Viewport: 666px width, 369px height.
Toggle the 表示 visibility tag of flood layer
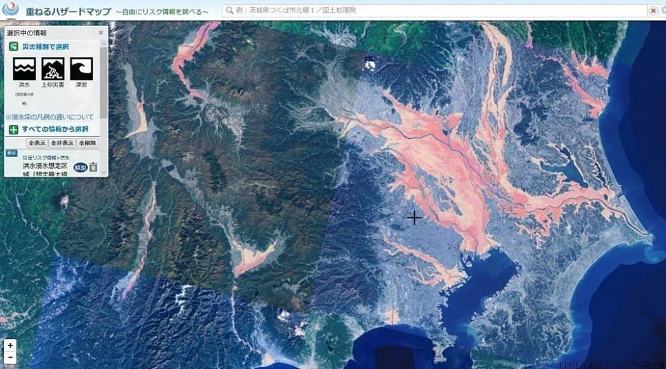(11, 153)
